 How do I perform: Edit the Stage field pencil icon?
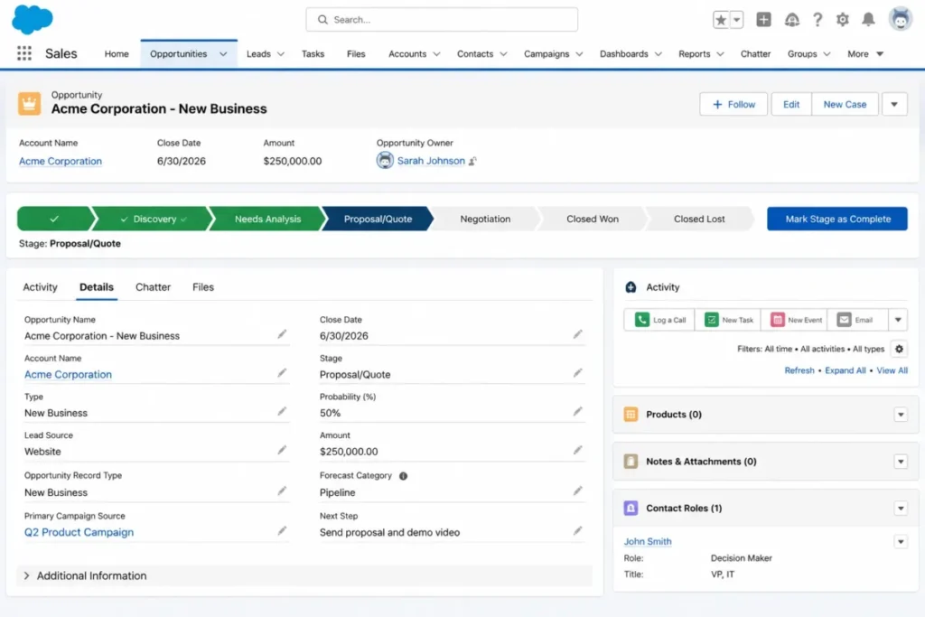(577, 373)
